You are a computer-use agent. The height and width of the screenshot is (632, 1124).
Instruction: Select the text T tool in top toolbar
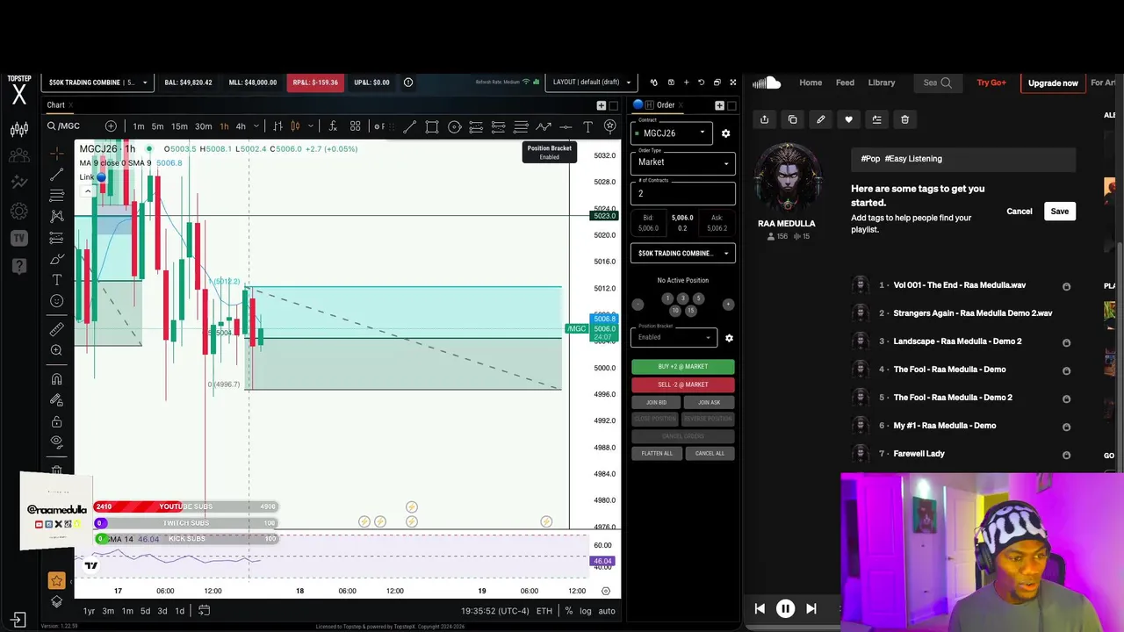tap(587, 126)
